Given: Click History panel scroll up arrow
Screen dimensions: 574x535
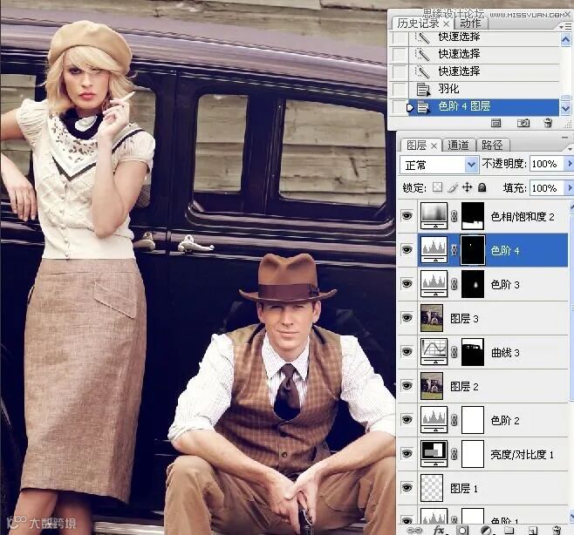Looking at the screenshot, I should coord(565,39).
